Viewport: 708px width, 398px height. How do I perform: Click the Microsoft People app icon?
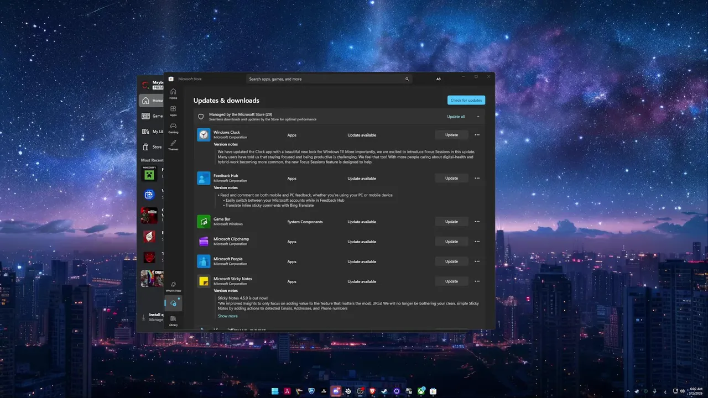tap(204, 261)
